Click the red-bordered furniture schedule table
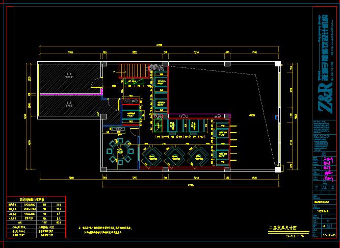The width and height of the screenshot is (340, 248). coord(35,216)
